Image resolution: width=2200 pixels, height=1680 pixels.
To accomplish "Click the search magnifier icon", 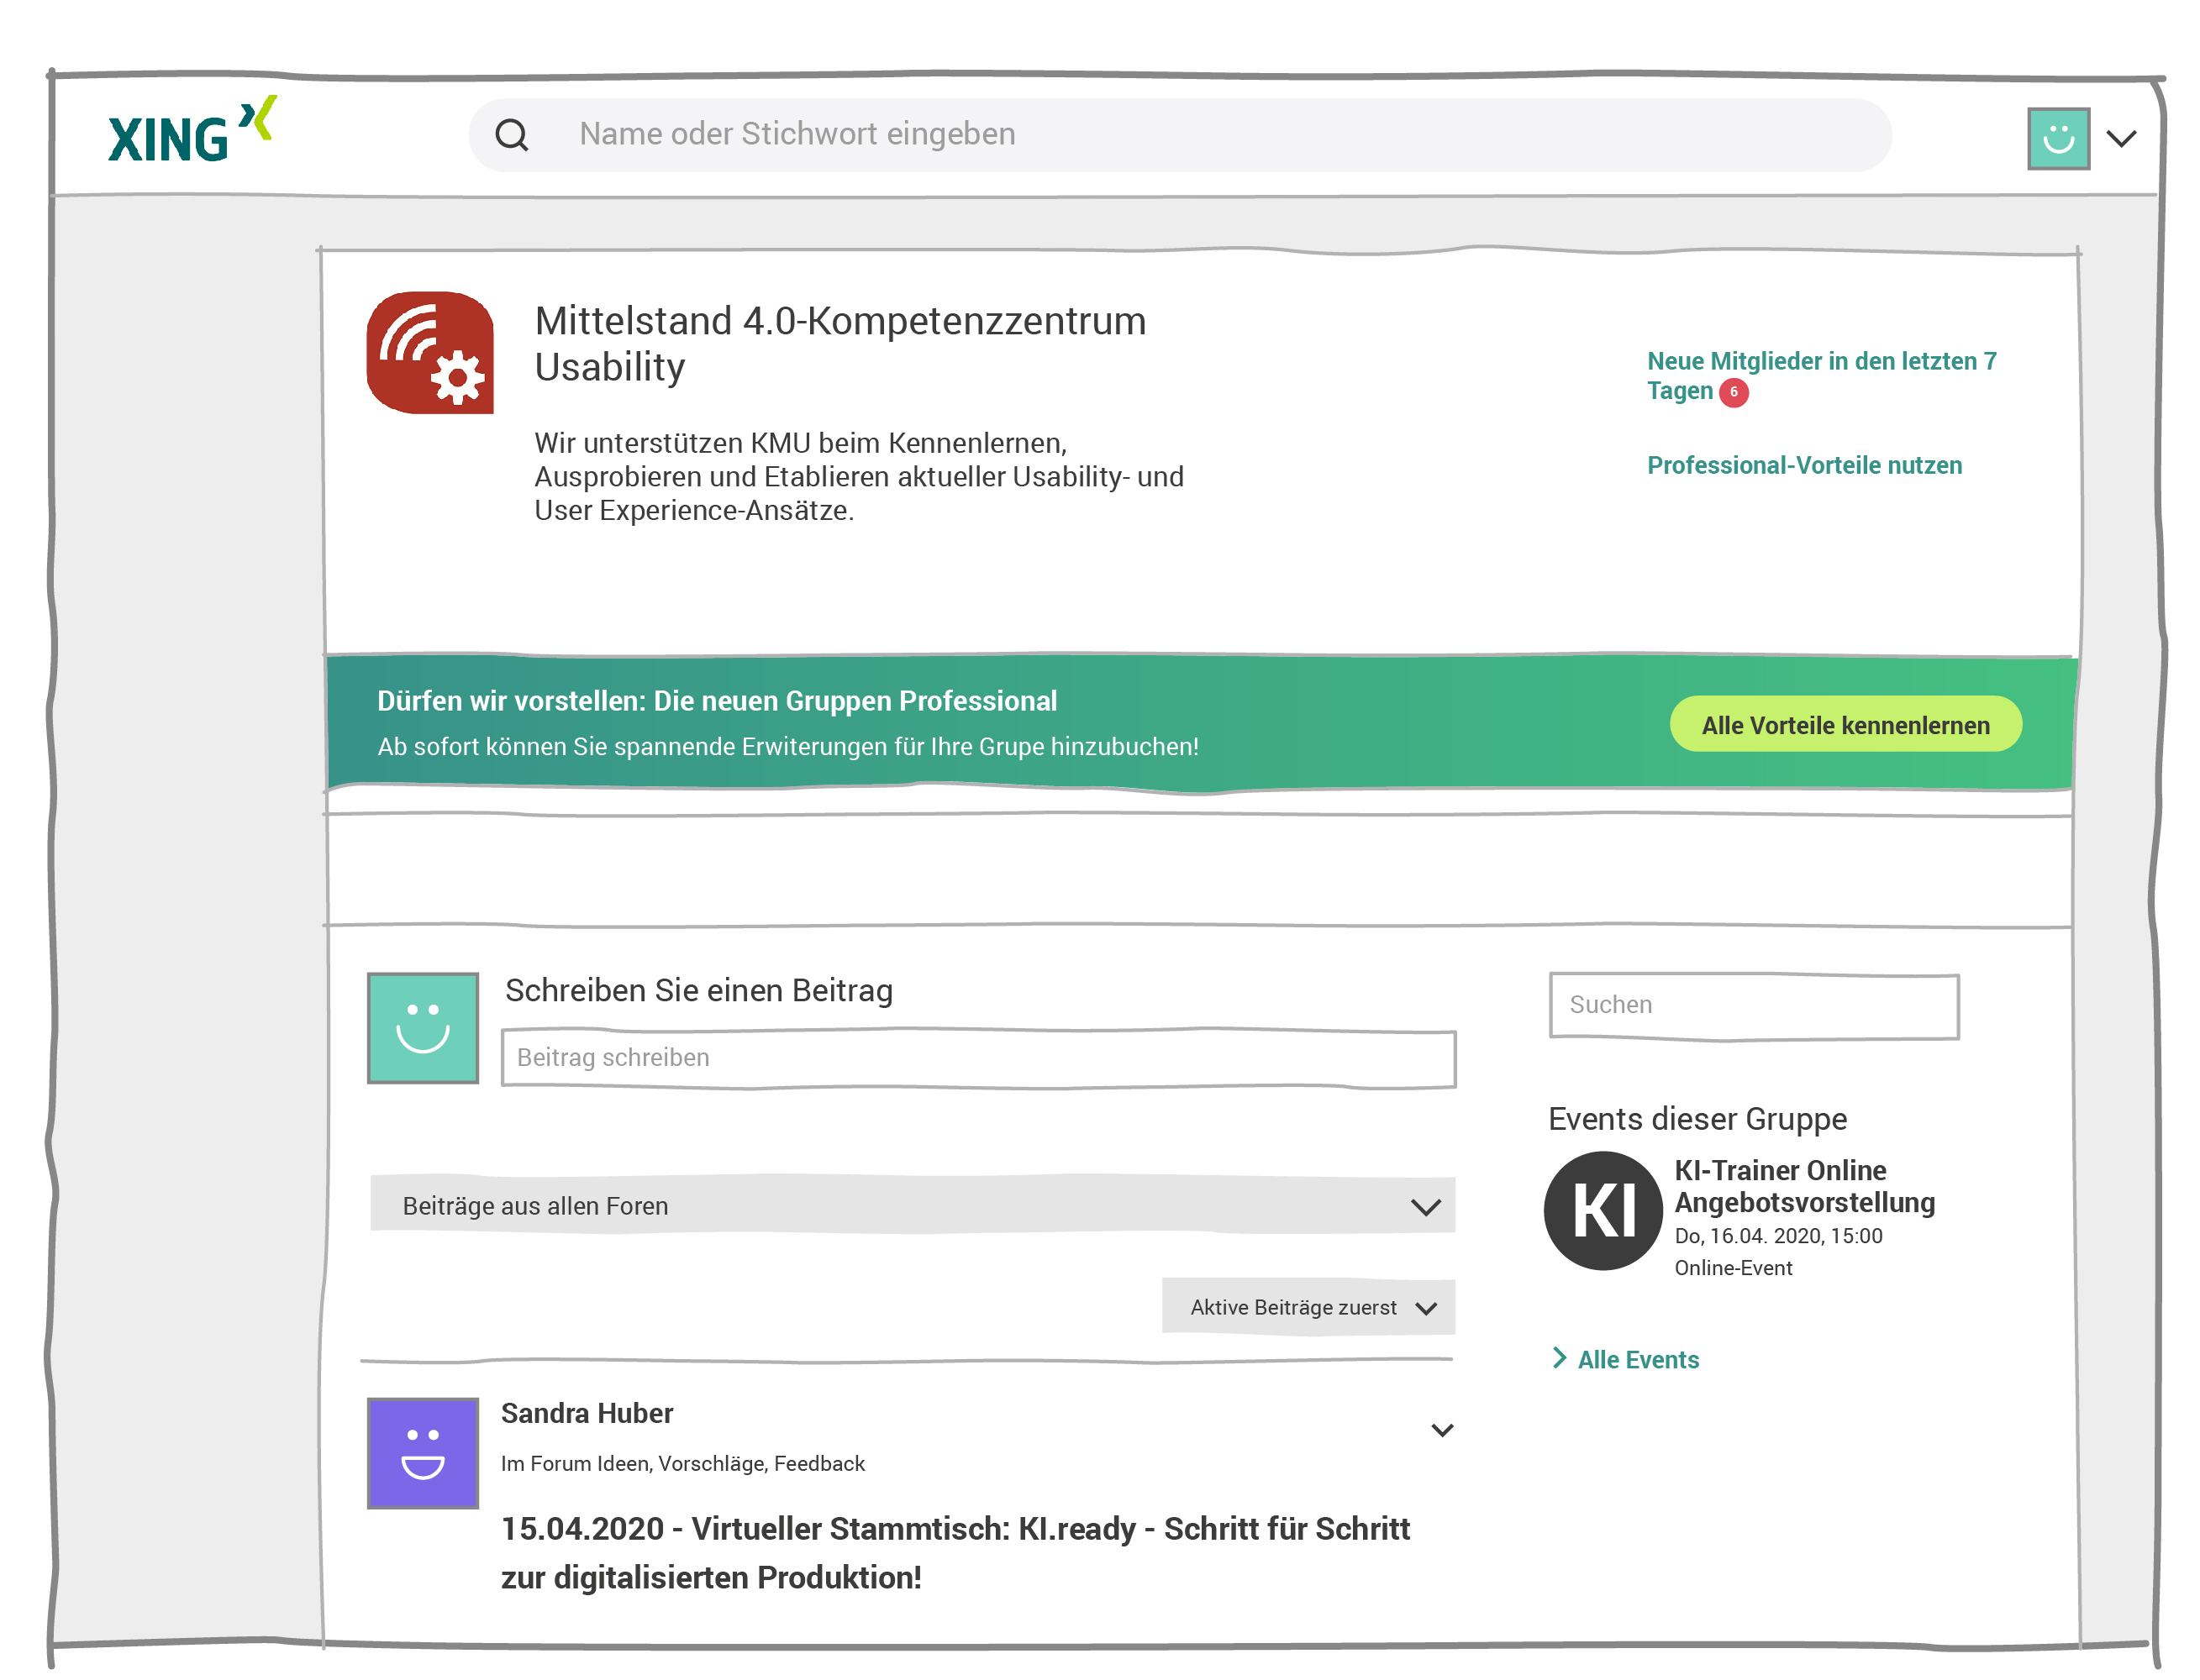I will (511, 135).
